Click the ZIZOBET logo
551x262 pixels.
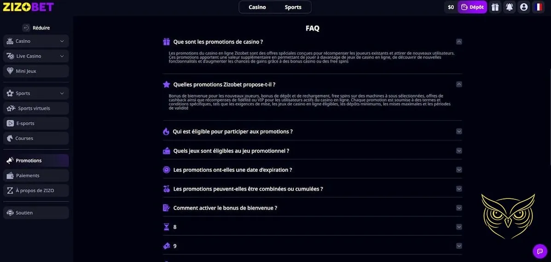click(x=28, y=7)
